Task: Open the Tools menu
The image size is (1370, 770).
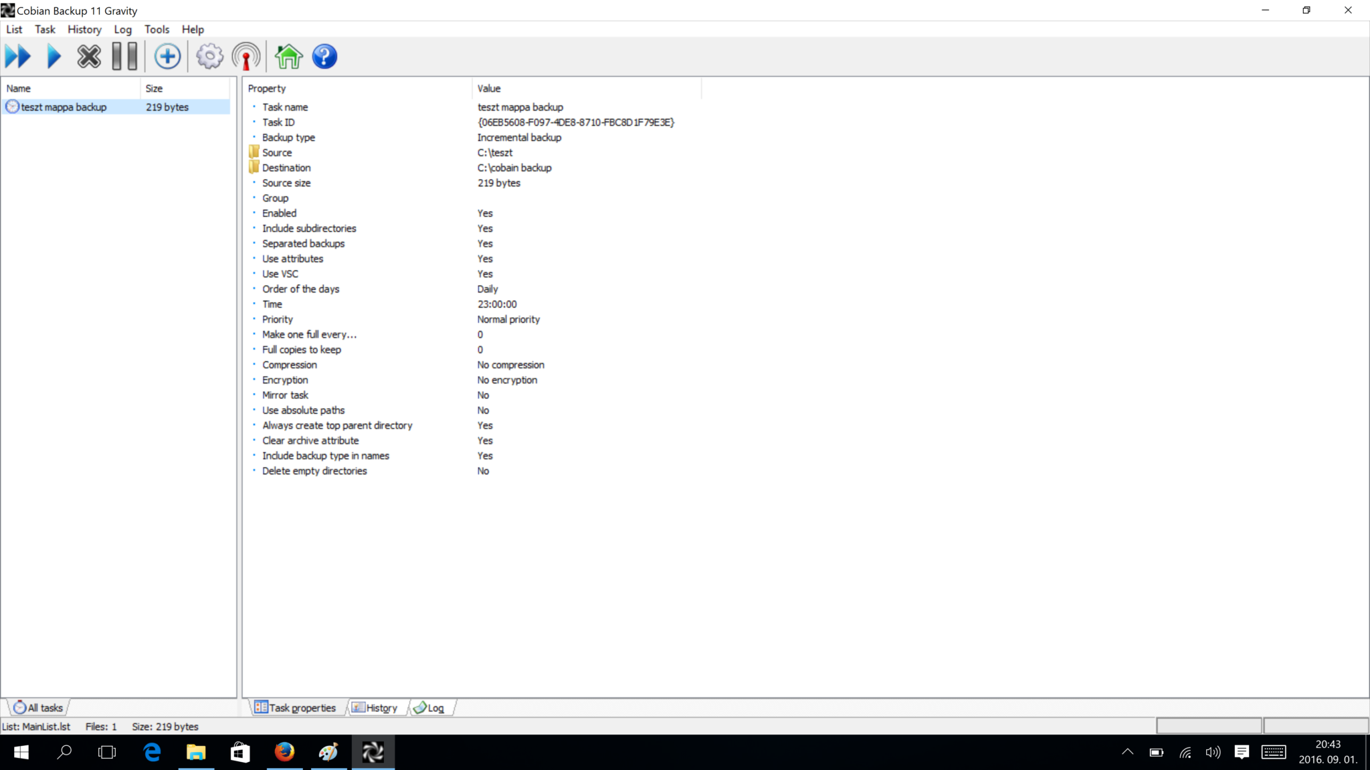Action: 157,29
